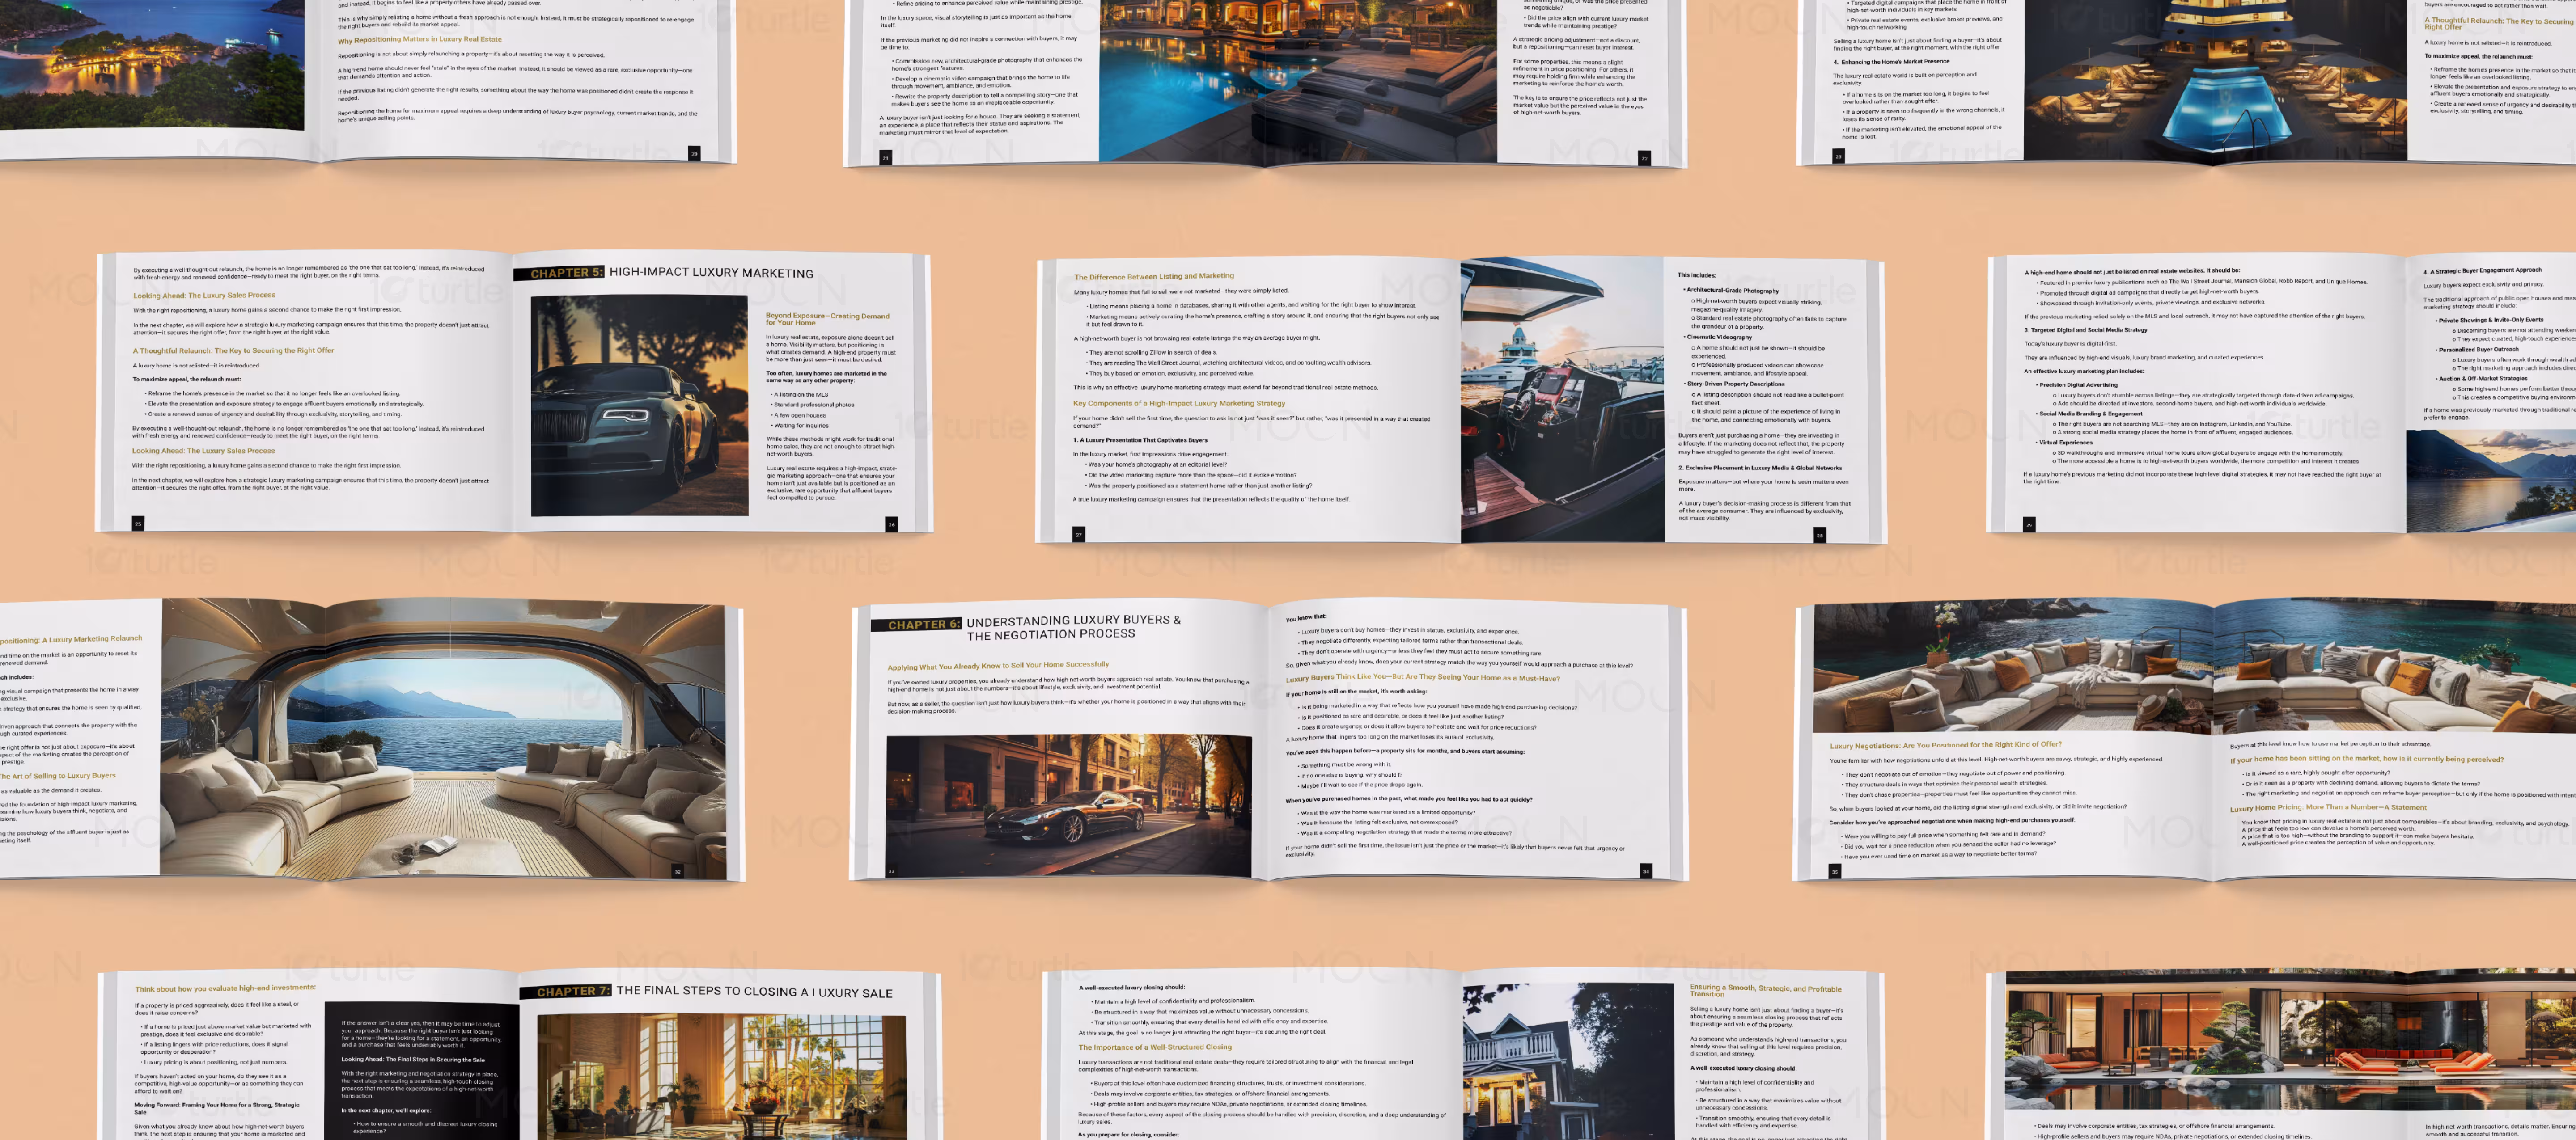Click the luxury car at sunset photo
The height and width of the screenshot is (1140, 2576).
[x=639, y=406]
